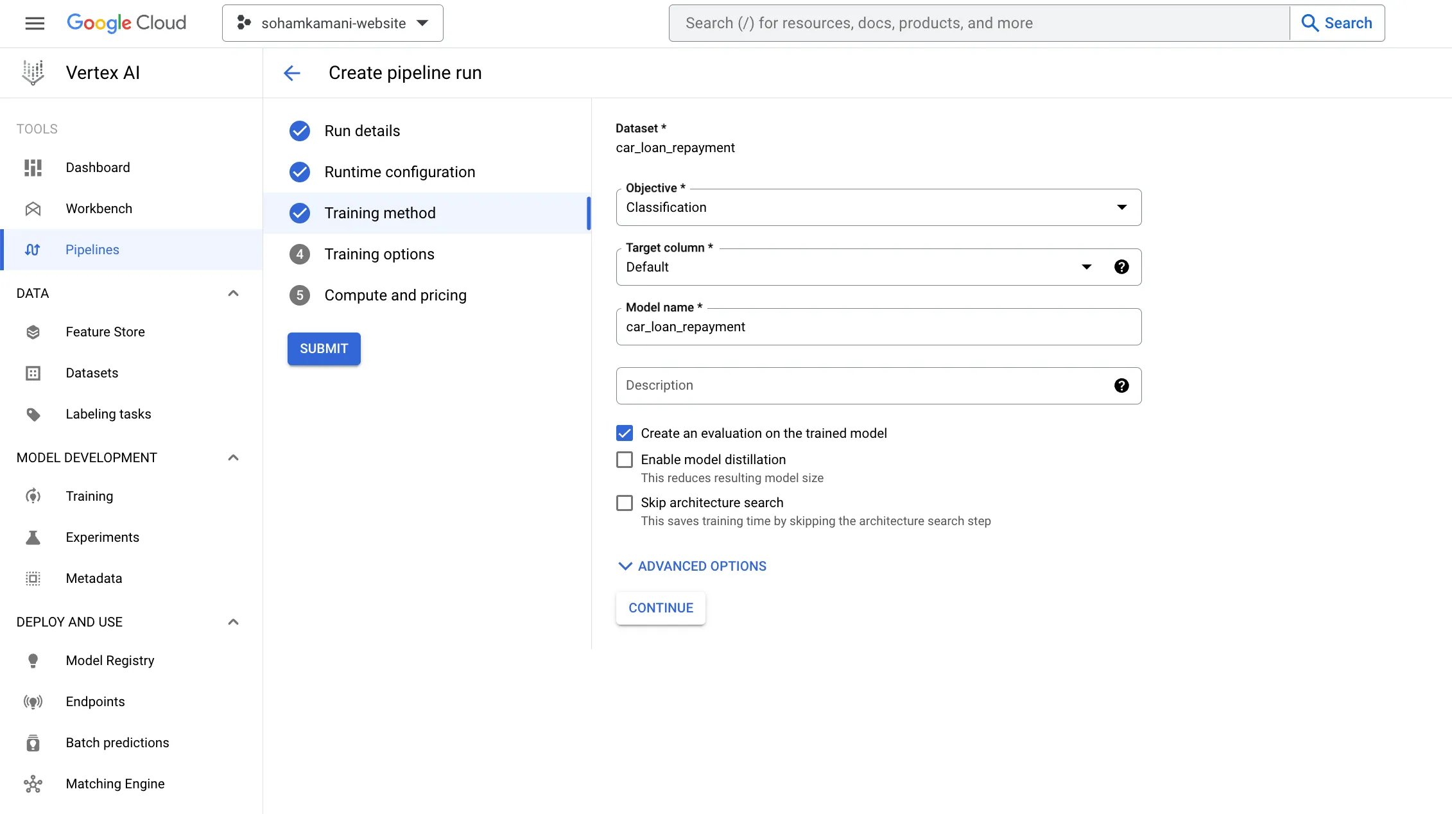Click the Description field help icon

tap(1121, 386)
